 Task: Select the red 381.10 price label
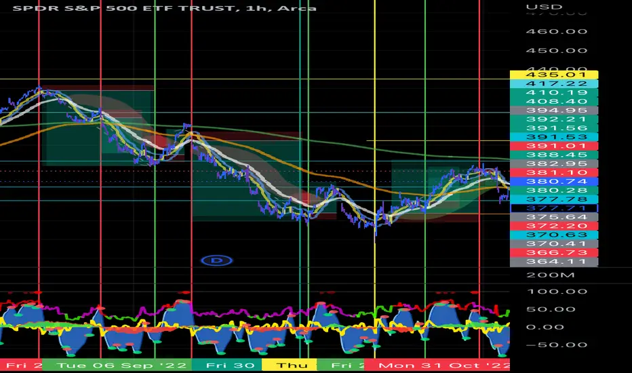pyautogui.click(x=554, y=172)
